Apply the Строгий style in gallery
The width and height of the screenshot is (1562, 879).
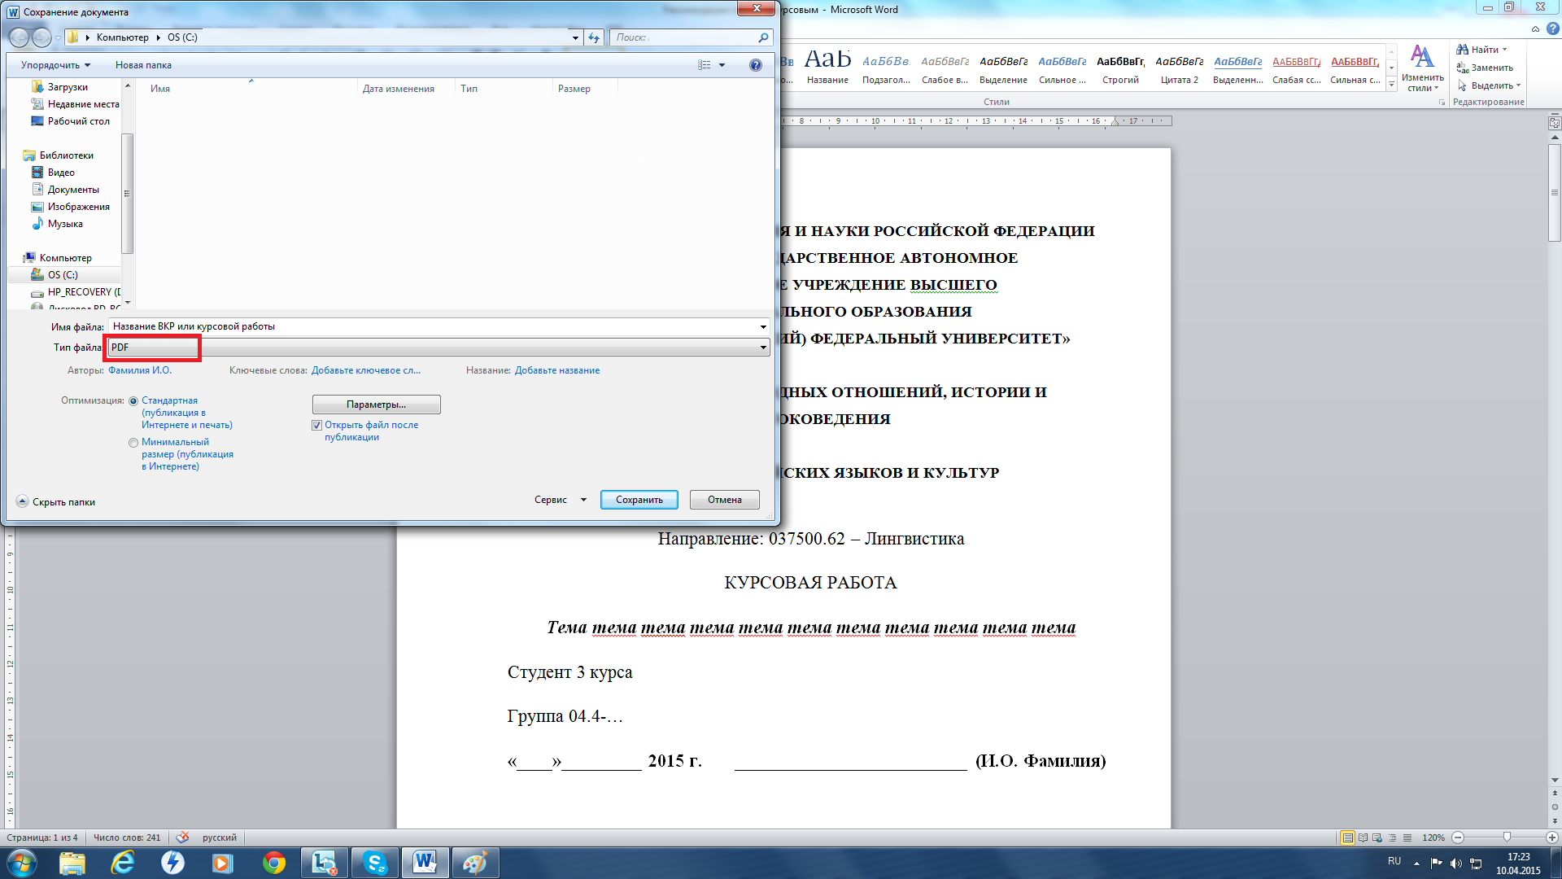pyautogui.click(x=1120, y=69)
